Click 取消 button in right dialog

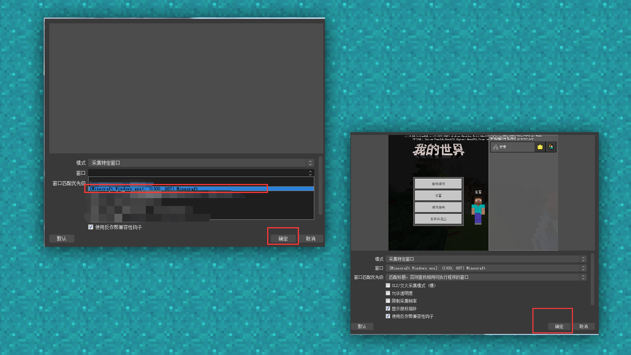[584, 326]
